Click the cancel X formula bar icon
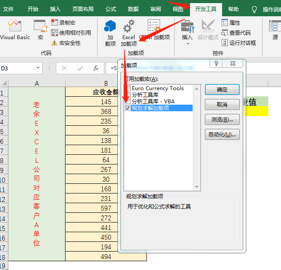Image resolution: width=281 pixels, height=270 pixels. pos(64,68)
